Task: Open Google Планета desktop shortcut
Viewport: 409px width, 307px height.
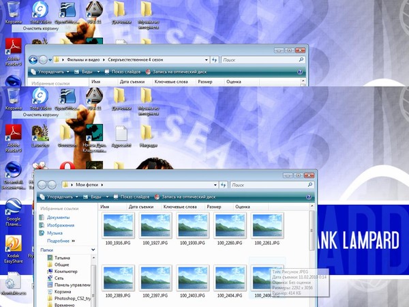Action: coord(14,212)
